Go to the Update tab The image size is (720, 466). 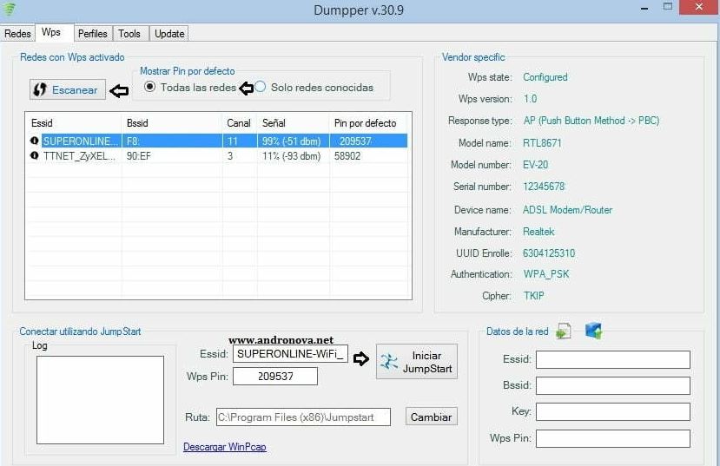(169, 34)
